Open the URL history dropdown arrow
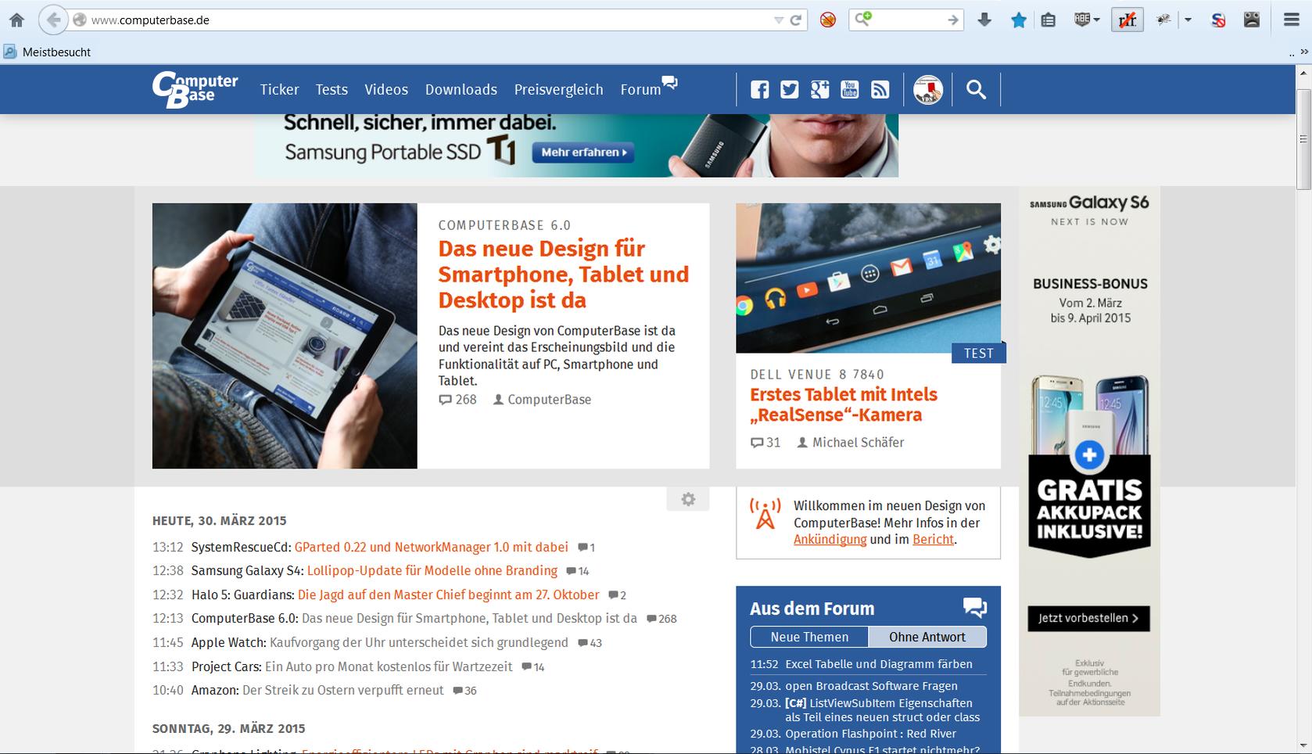Image resolution: width=1312 pixels, height=754 pixels. coord(779,20)
